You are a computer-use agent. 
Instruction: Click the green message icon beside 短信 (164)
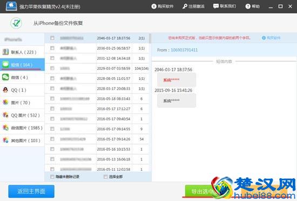pyautogui.click(x=5, y=64)
